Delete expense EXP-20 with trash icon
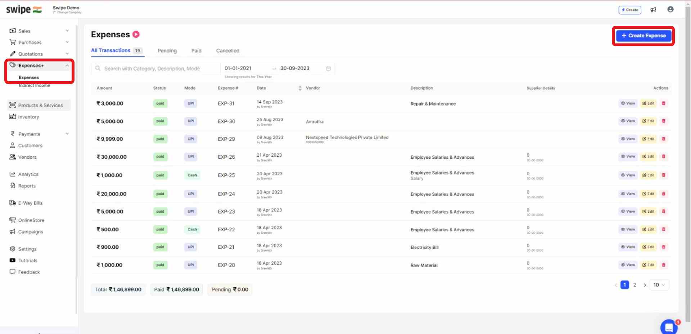 (664, 265)
